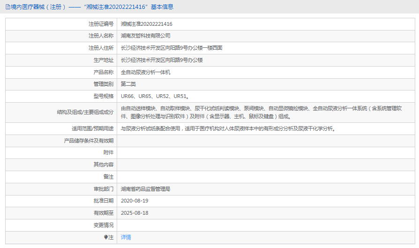
Task: Click the 注册证编号 label
Action: pos(101,24)
